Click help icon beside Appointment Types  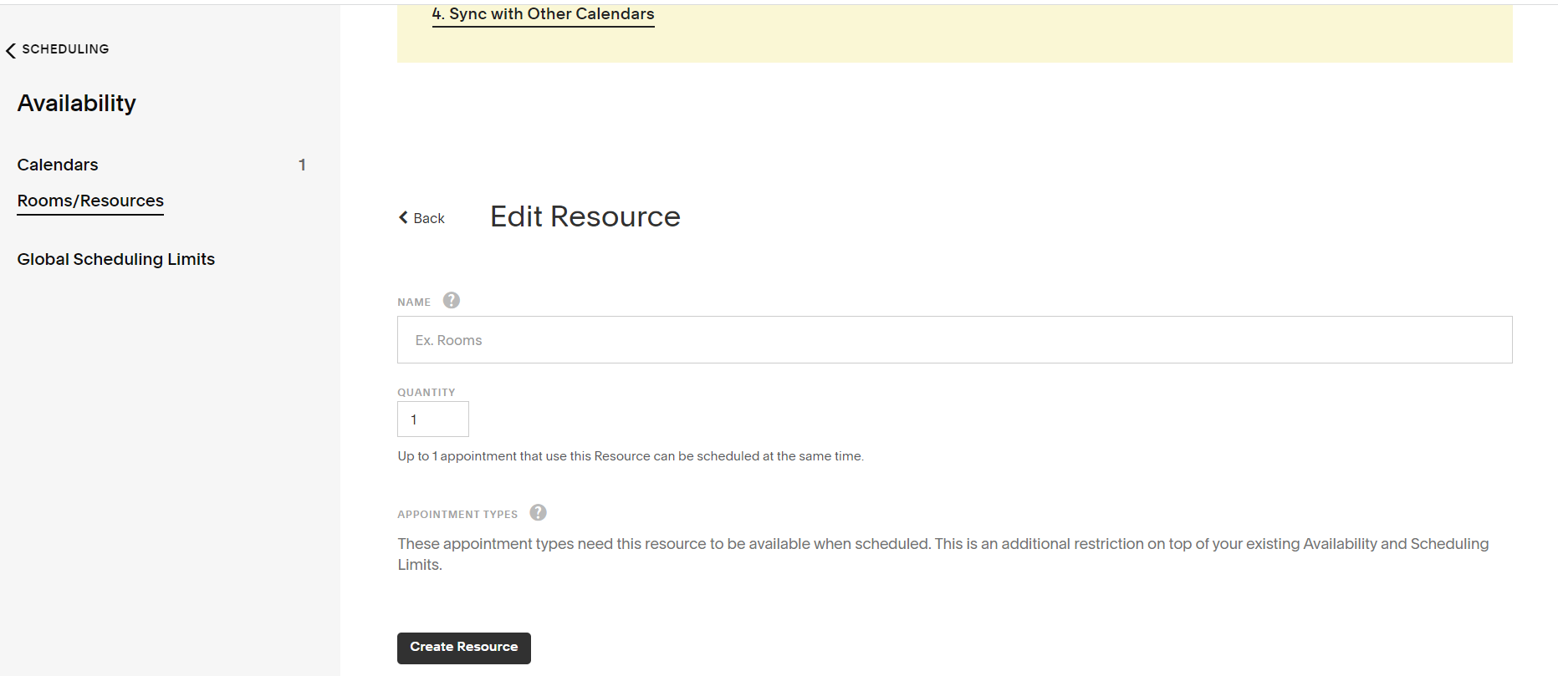coord(539,512)
